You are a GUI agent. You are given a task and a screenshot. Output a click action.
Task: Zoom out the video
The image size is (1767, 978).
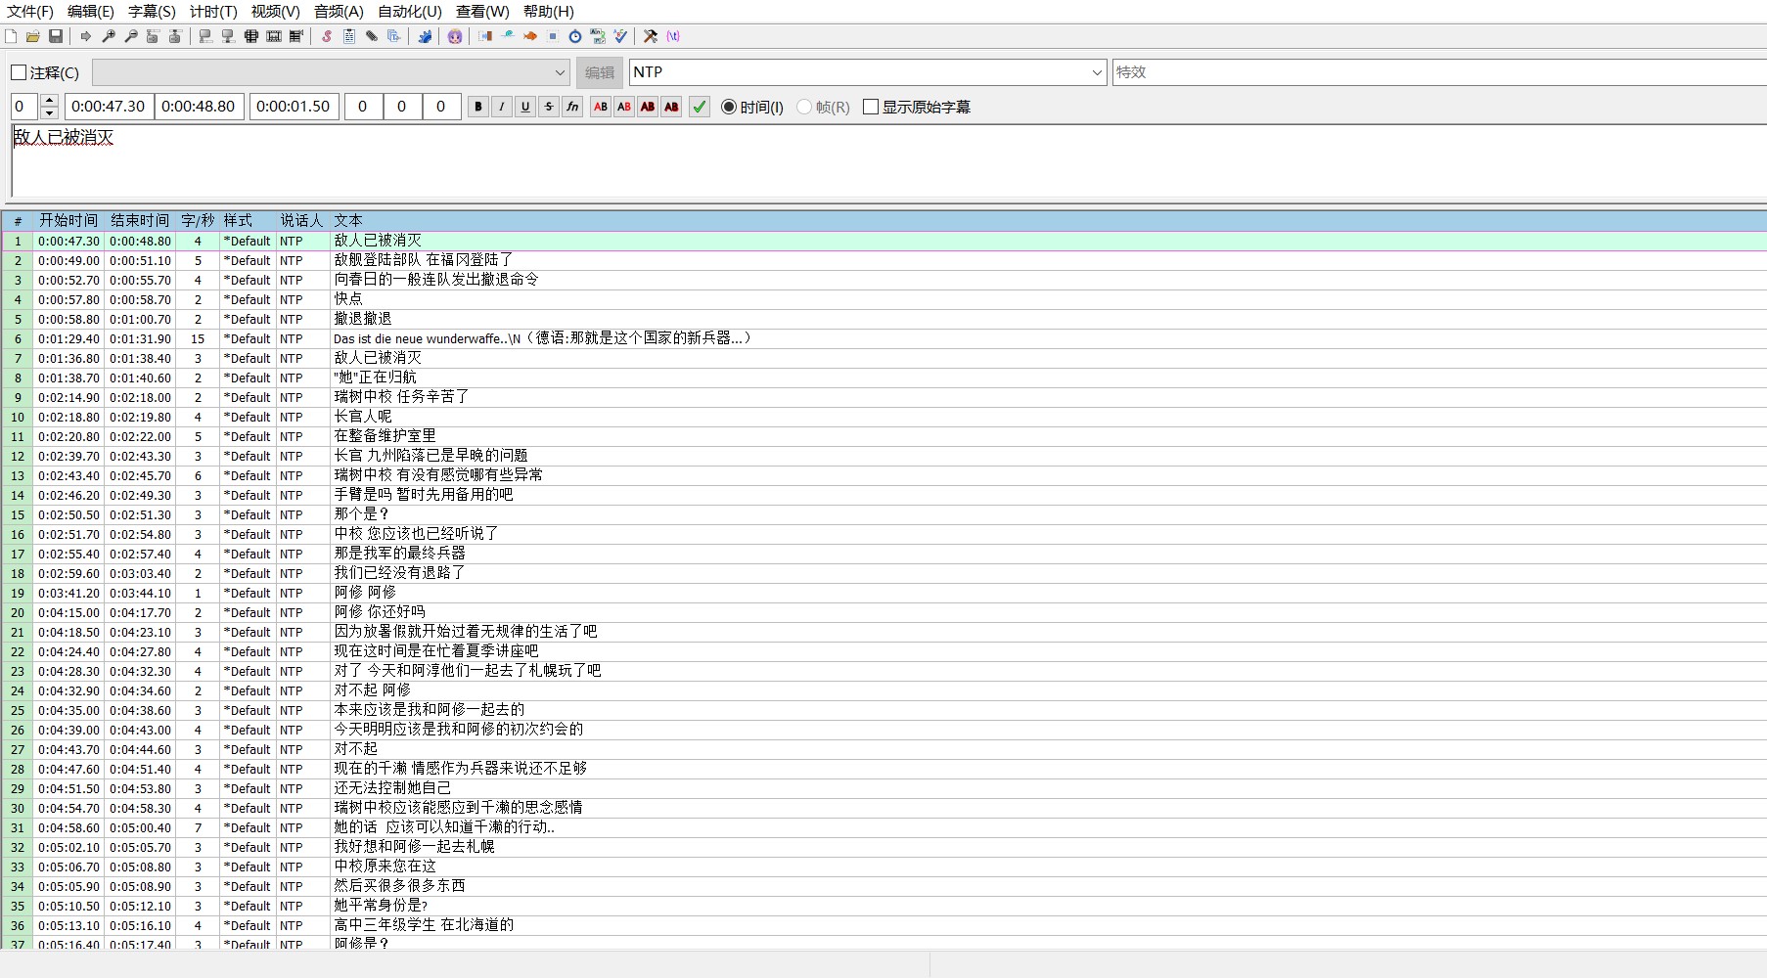click(131, 36)
